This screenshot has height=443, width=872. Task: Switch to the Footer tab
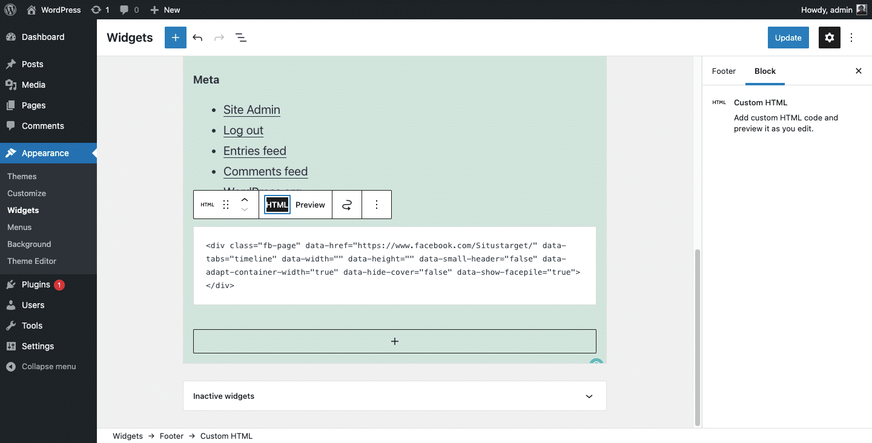pyautogui.click(x=724, y=71)
